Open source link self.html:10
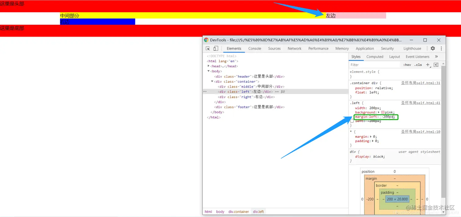Viewport: 461px width, 217px height. 420,132
